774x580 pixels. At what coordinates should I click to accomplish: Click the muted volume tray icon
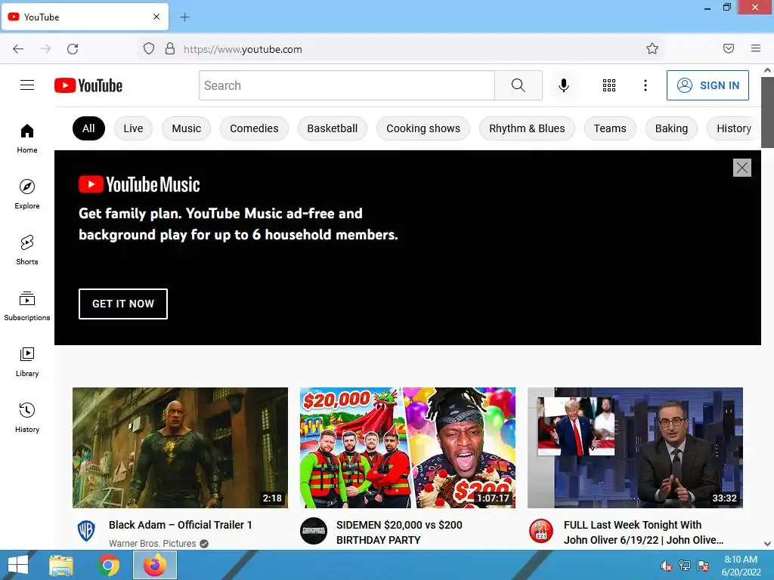(x=667, y=566)
